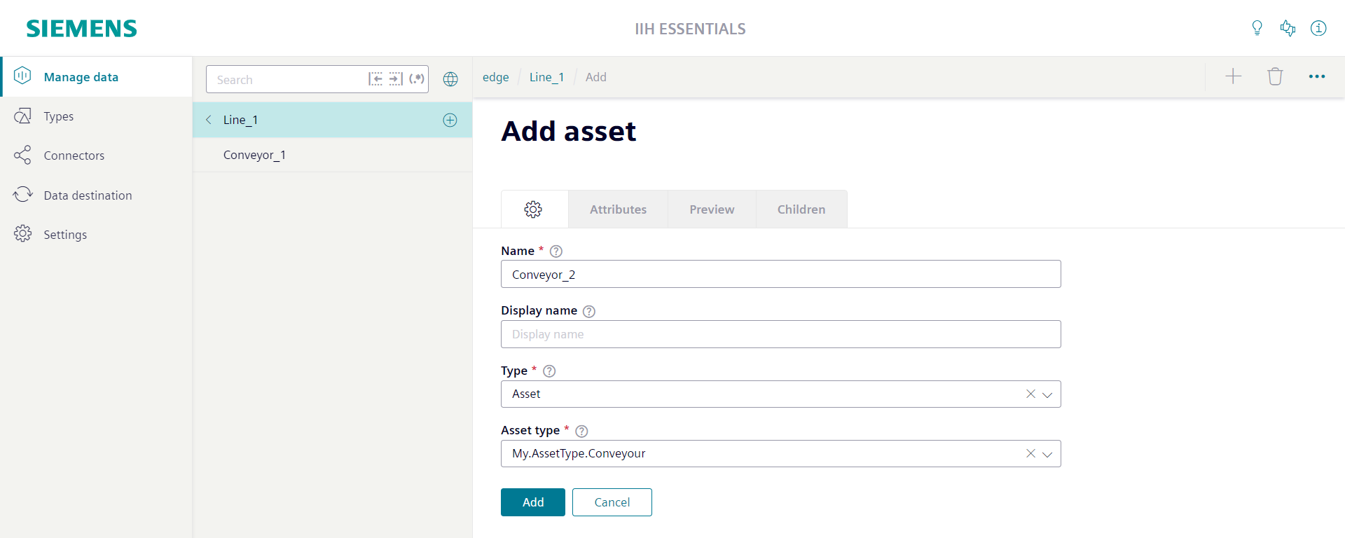Open Data destination in sidebar
Screen dimensions: 1345x538
(97, 195)
